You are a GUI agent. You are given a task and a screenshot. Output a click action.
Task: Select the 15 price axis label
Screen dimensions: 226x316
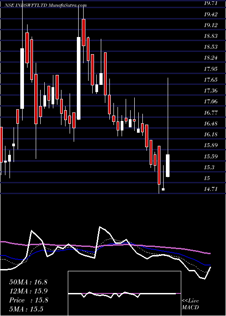[x=207, y=178]
